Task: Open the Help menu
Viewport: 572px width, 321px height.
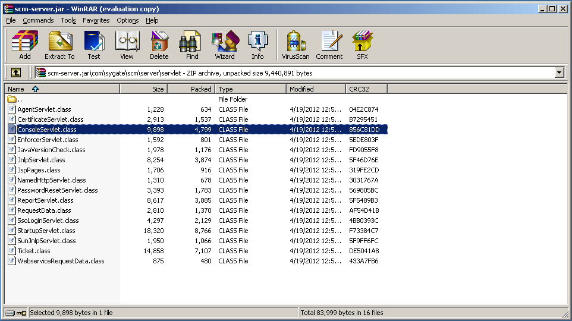Action: 152,20
